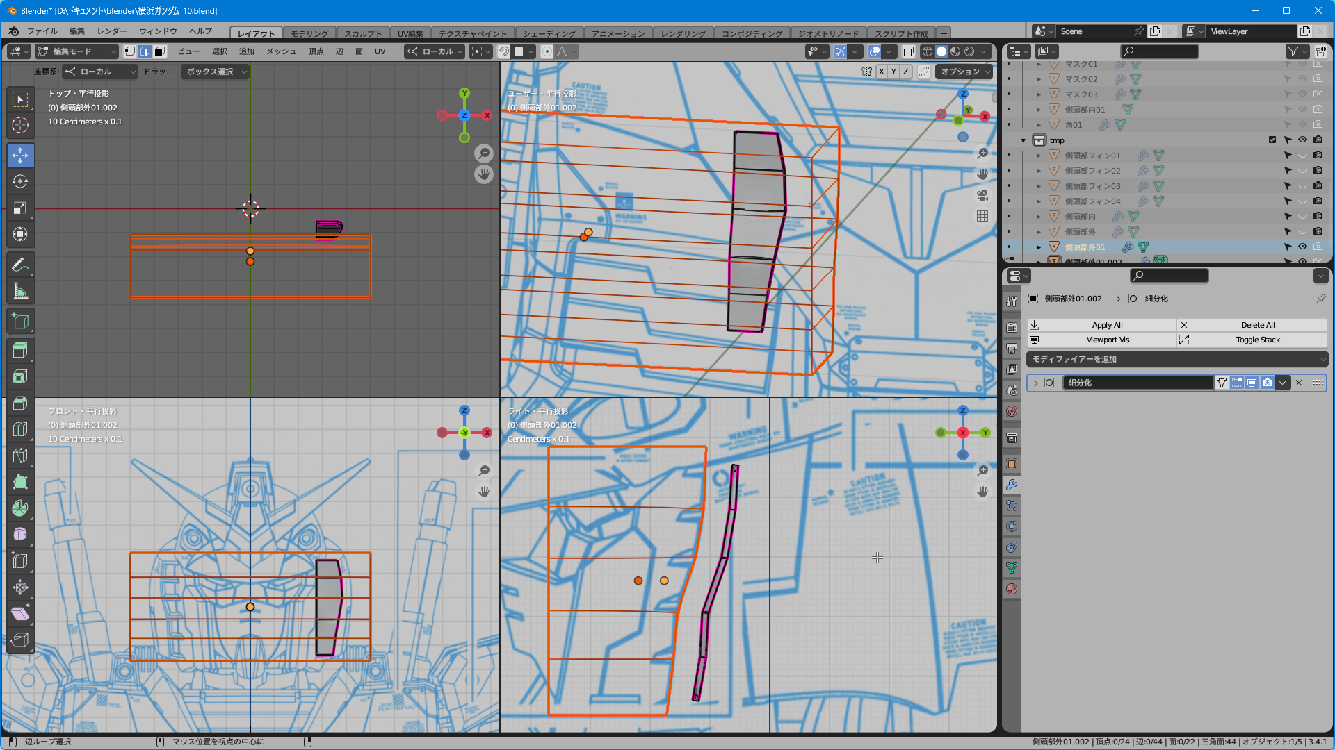Open the Modifier properties wrench tab

point(1012,485)
